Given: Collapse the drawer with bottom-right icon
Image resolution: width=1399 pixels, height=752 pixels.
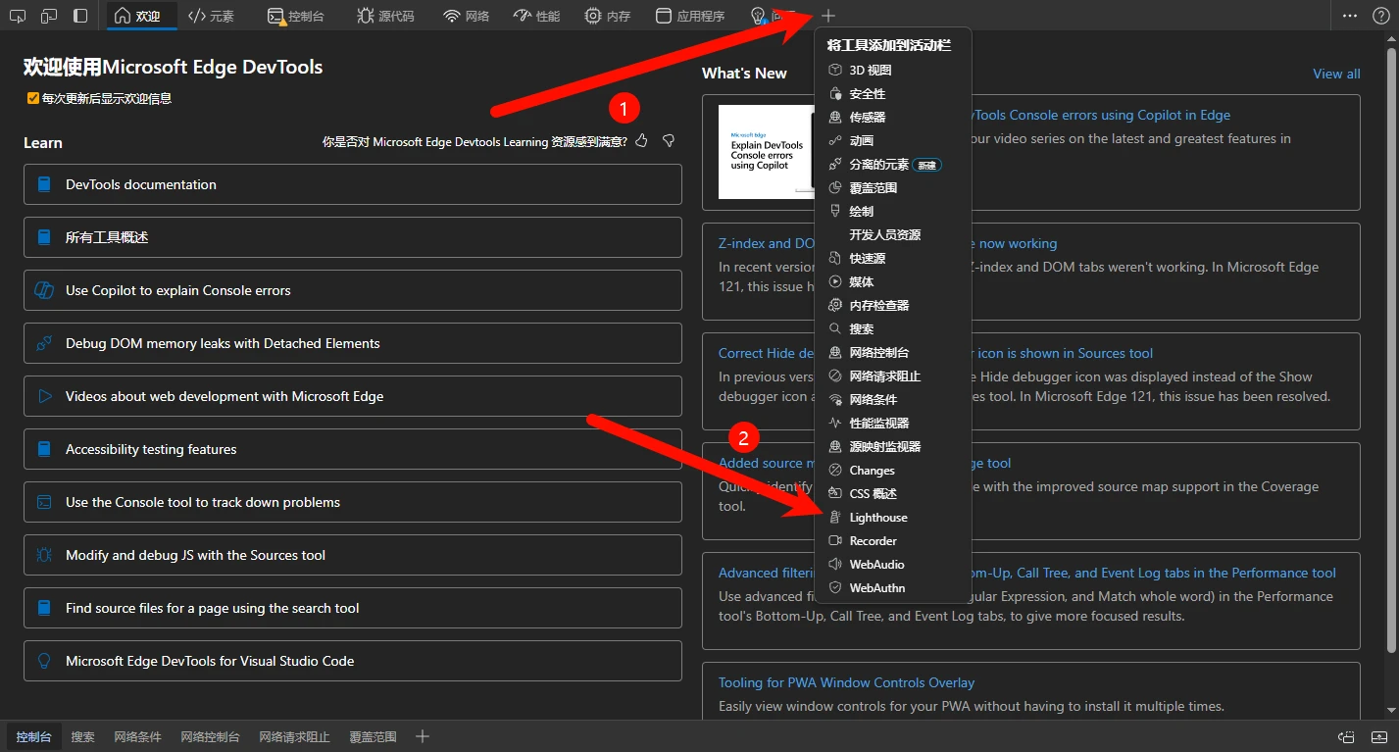Looking at the screenshot, I should (1378, 736).
